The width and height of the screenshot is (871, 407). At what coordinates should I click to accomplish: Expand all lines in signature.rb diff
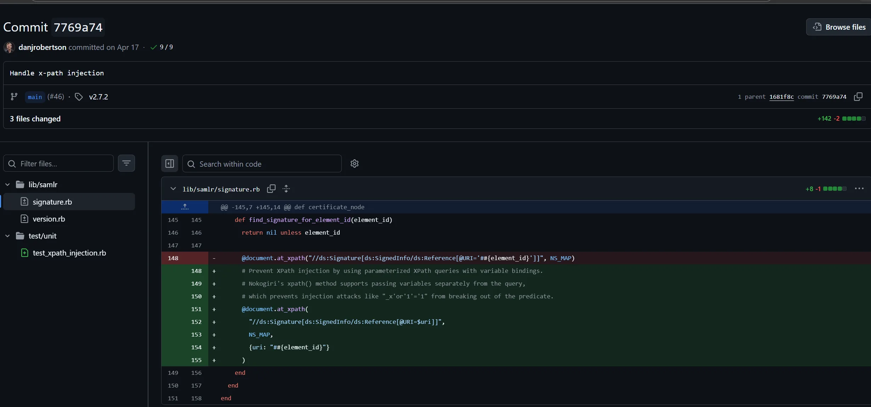286,189
